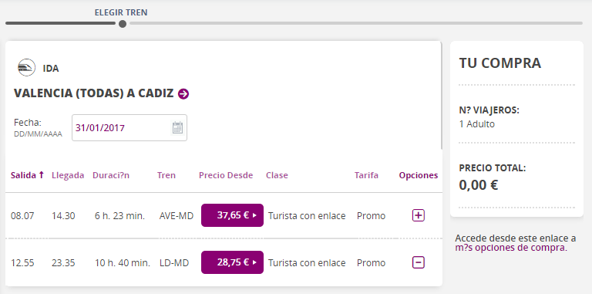The image size is (592, 294).
Task: Click the train IDA icon
Action: (x=26, y=68)
